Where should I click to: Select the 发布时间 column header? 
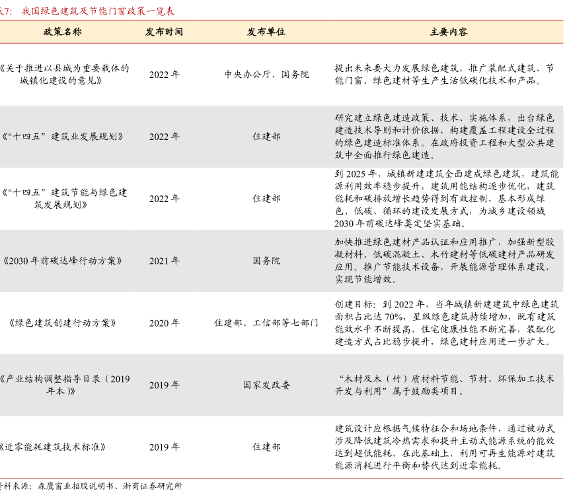(x=164, y=32)
